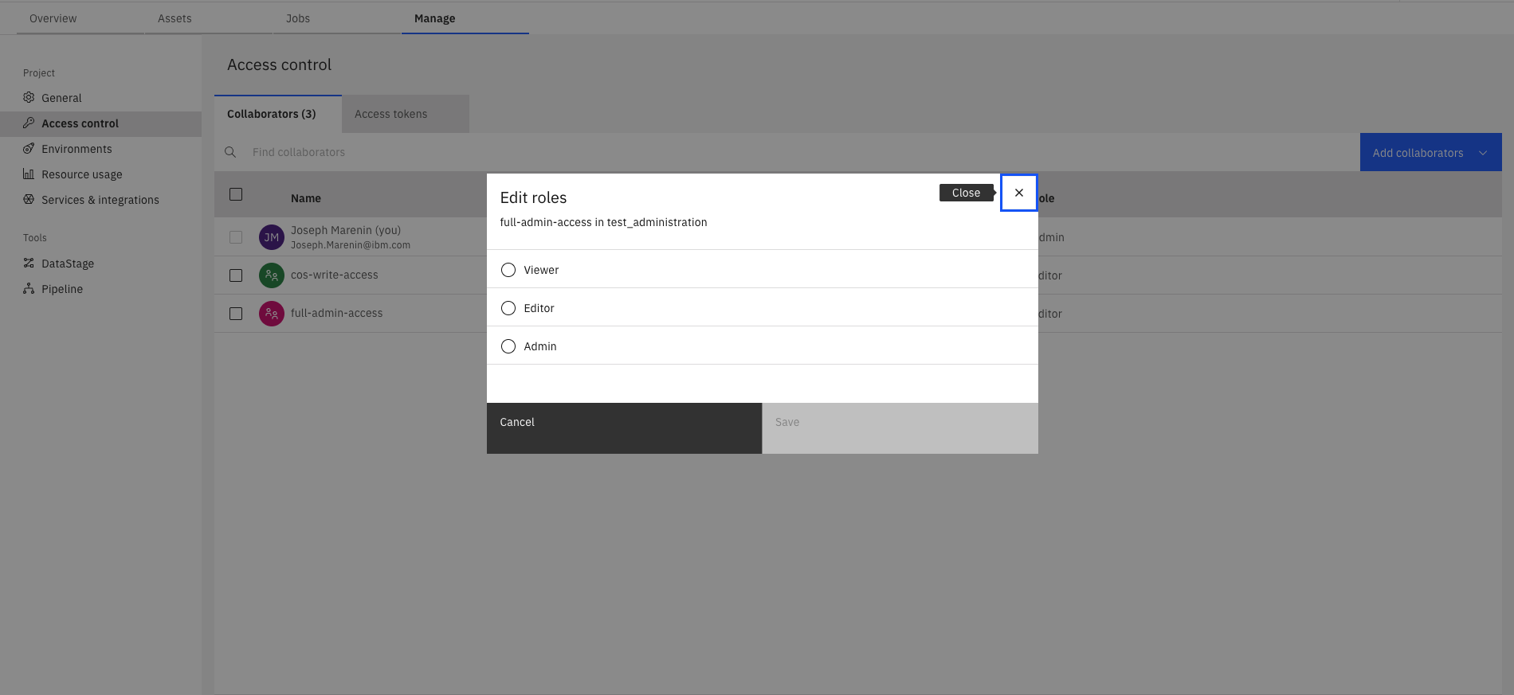
Task: Click the Pipeline tool icon
Action: tap(29, 288)
